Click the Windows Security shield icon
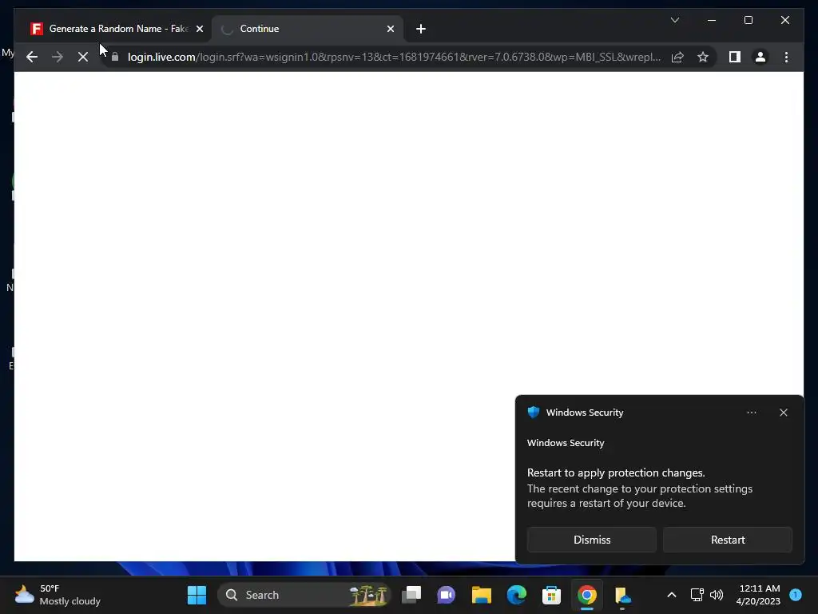Viewport: 818px width, 614px height. (533, 413)
